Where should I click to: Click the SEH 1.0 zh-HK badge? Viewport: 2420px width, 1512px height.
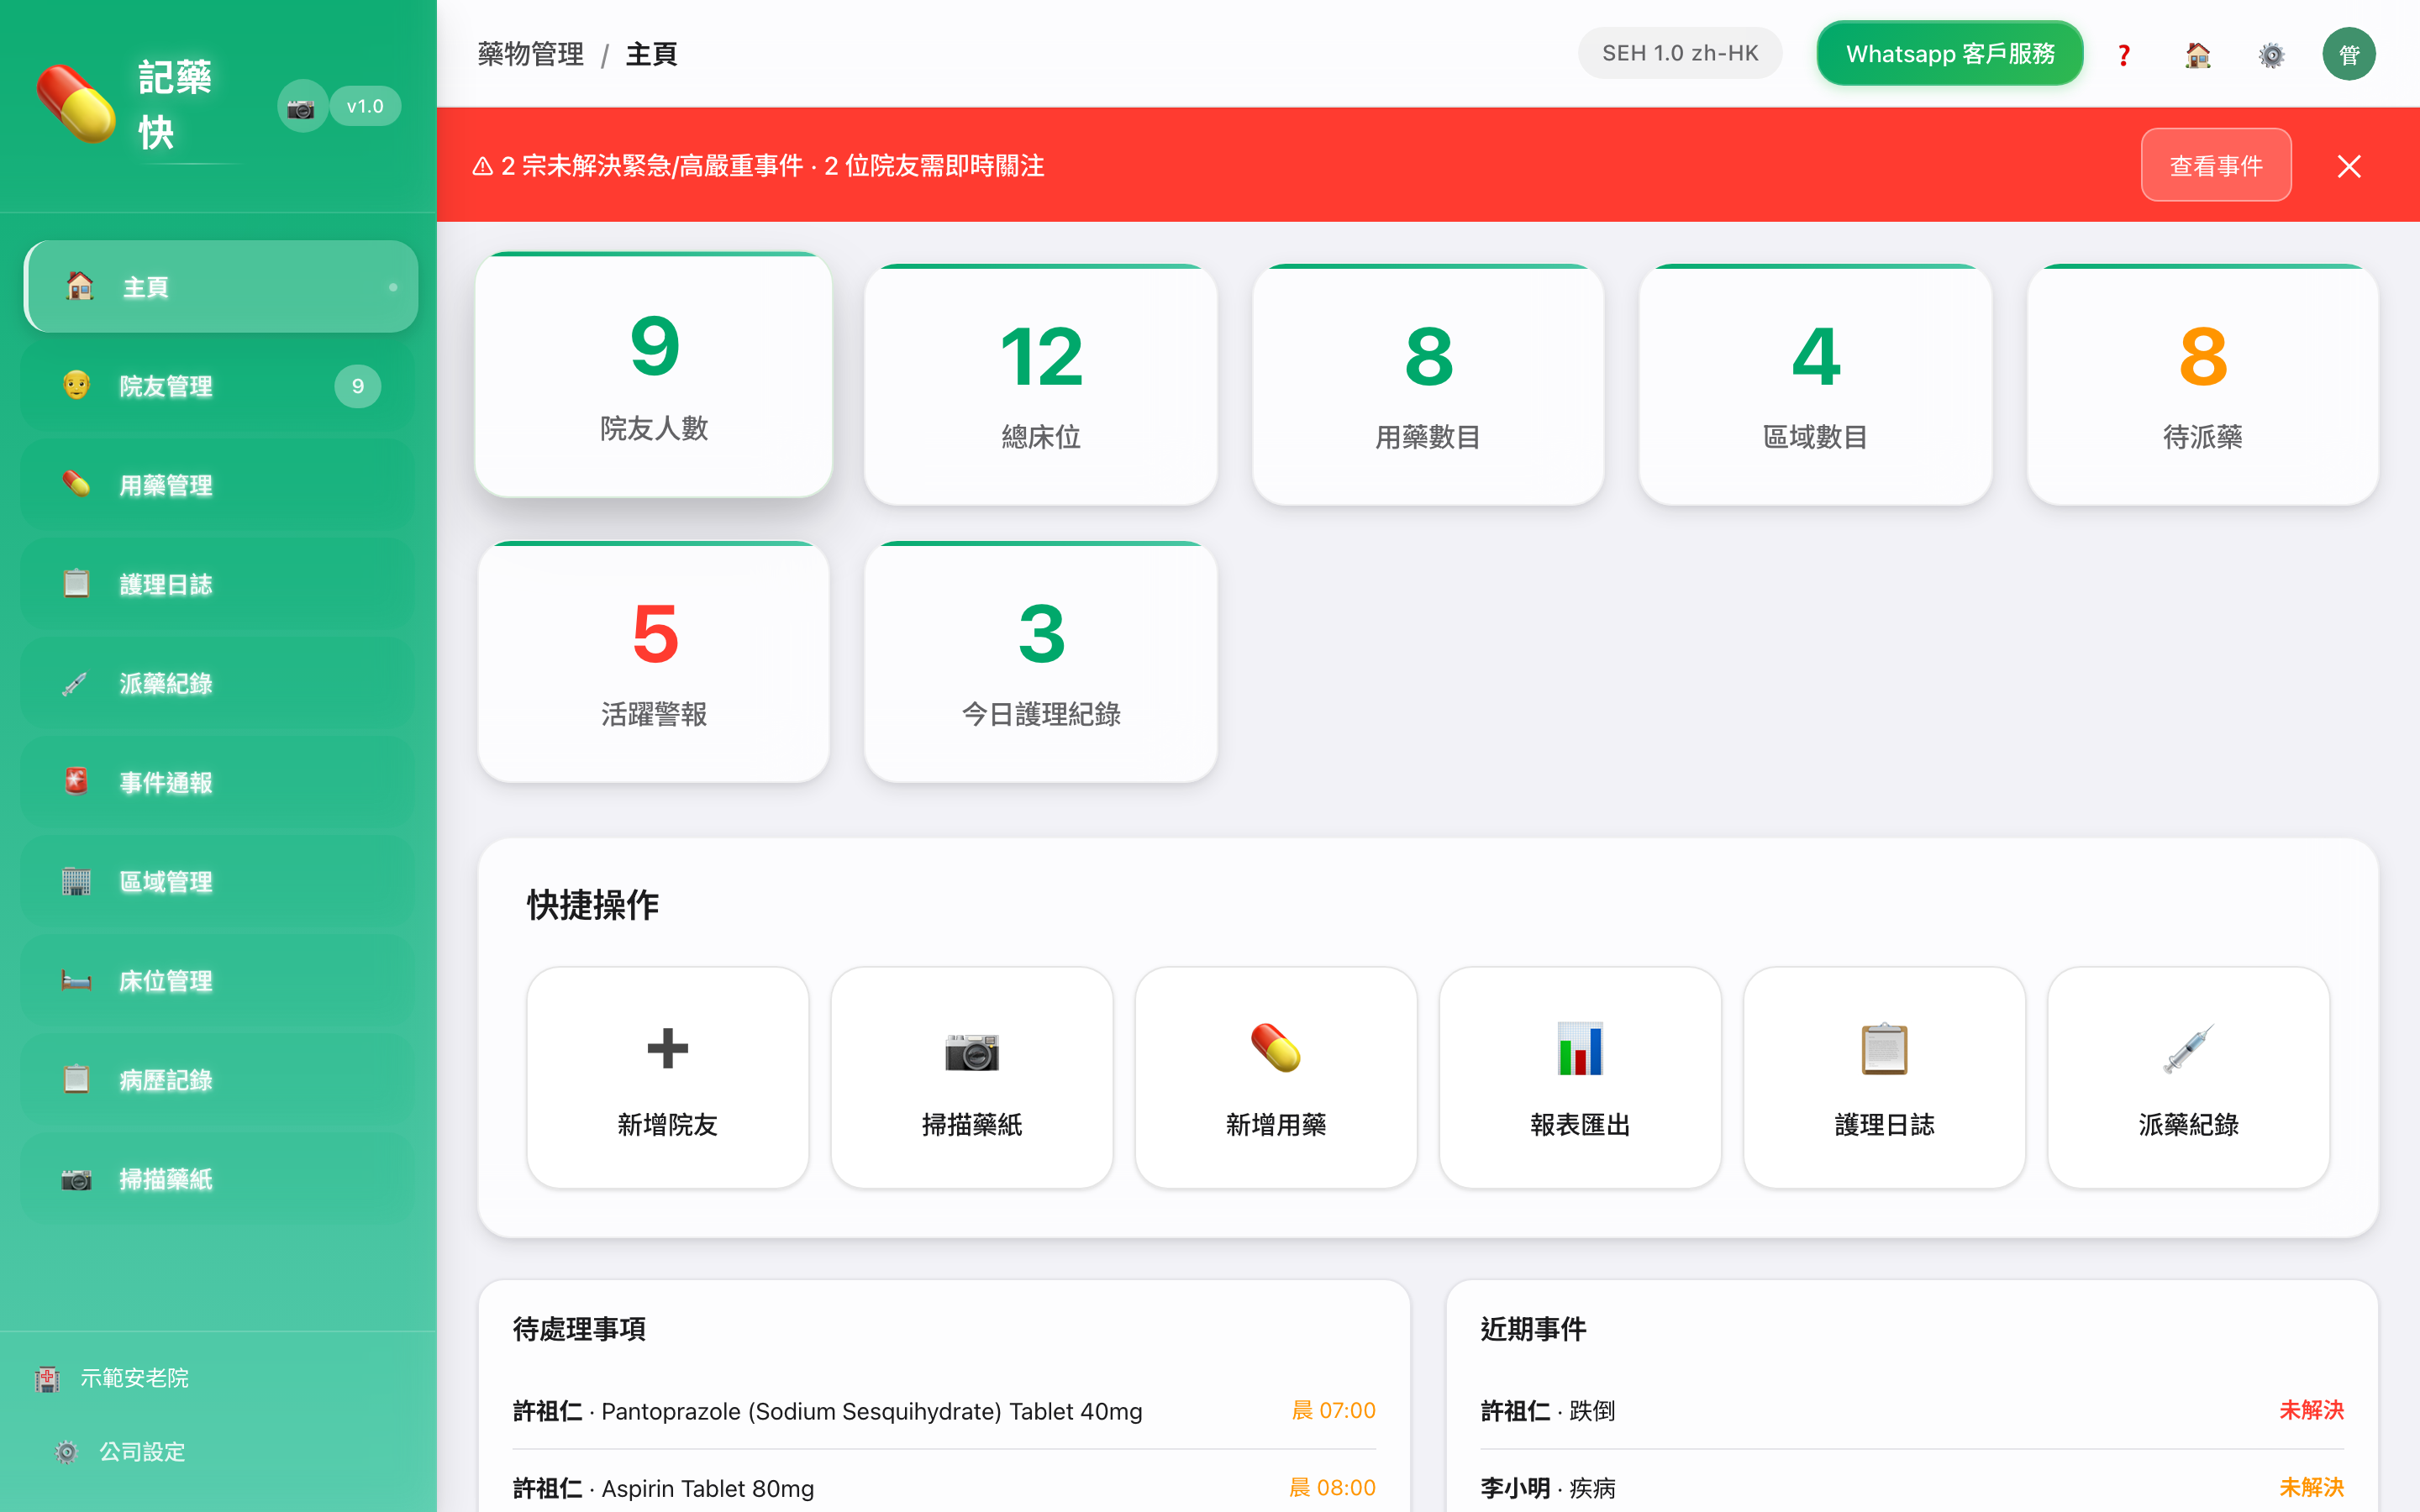click(x=1680, y=53)
